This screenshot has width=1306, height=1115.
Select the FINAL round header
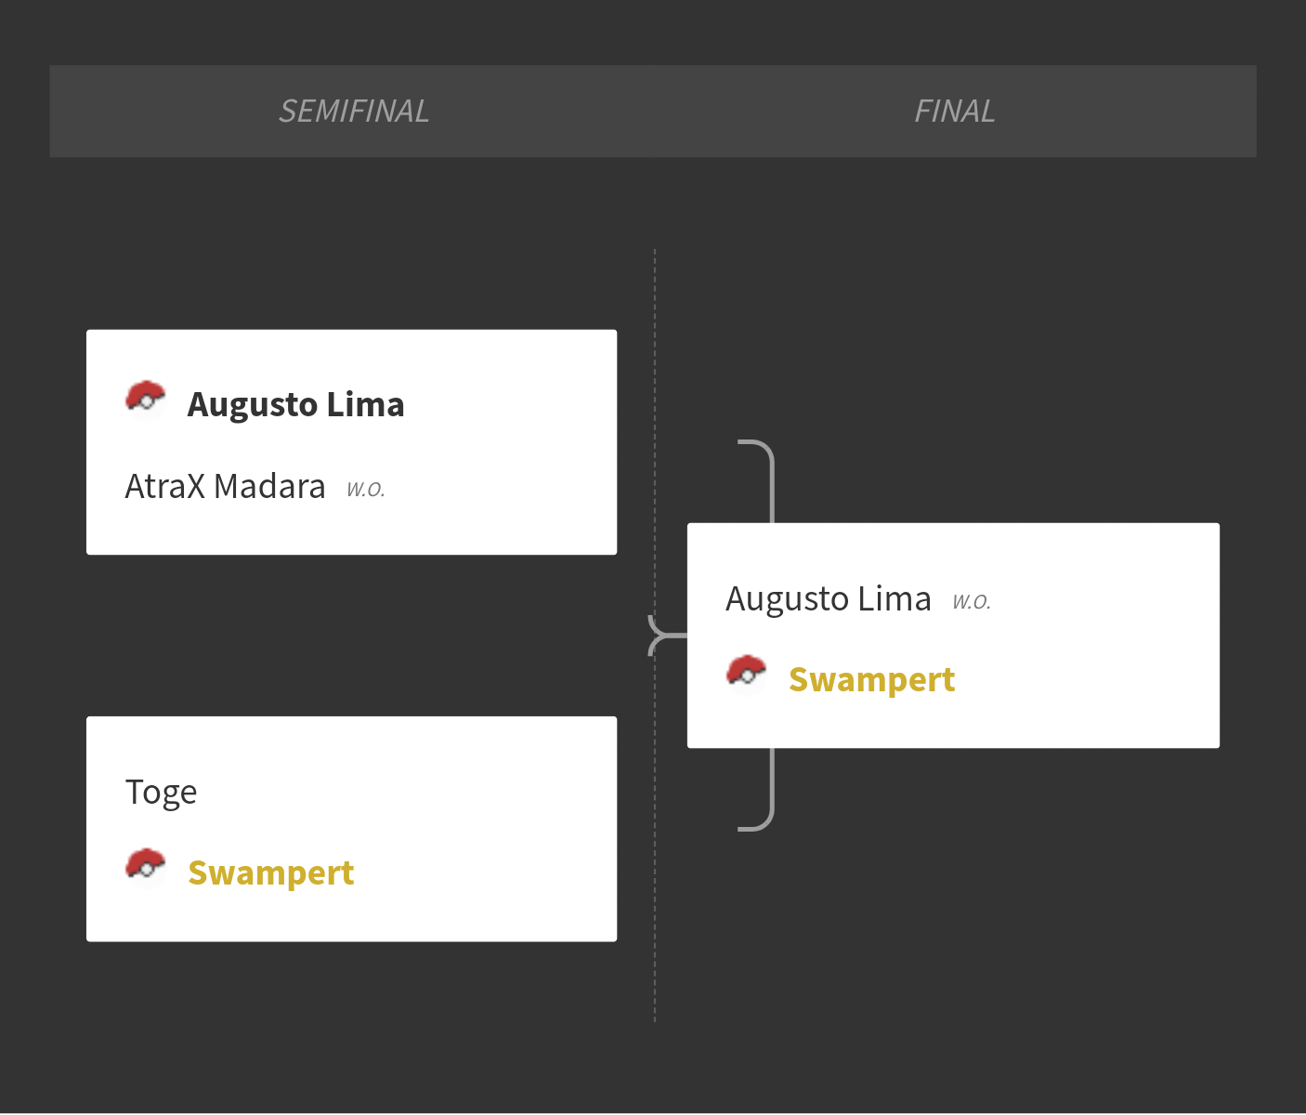pyautogui.click(x=955, y=111)
